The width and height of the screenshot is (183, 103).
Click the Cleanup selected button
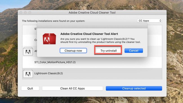click(134, 88)
